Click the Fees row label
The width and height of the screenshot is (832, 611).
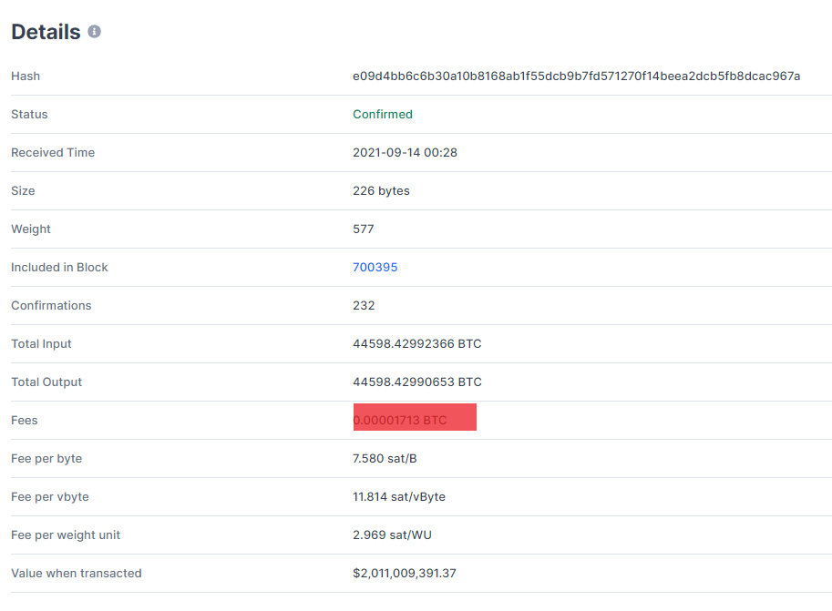25,421
